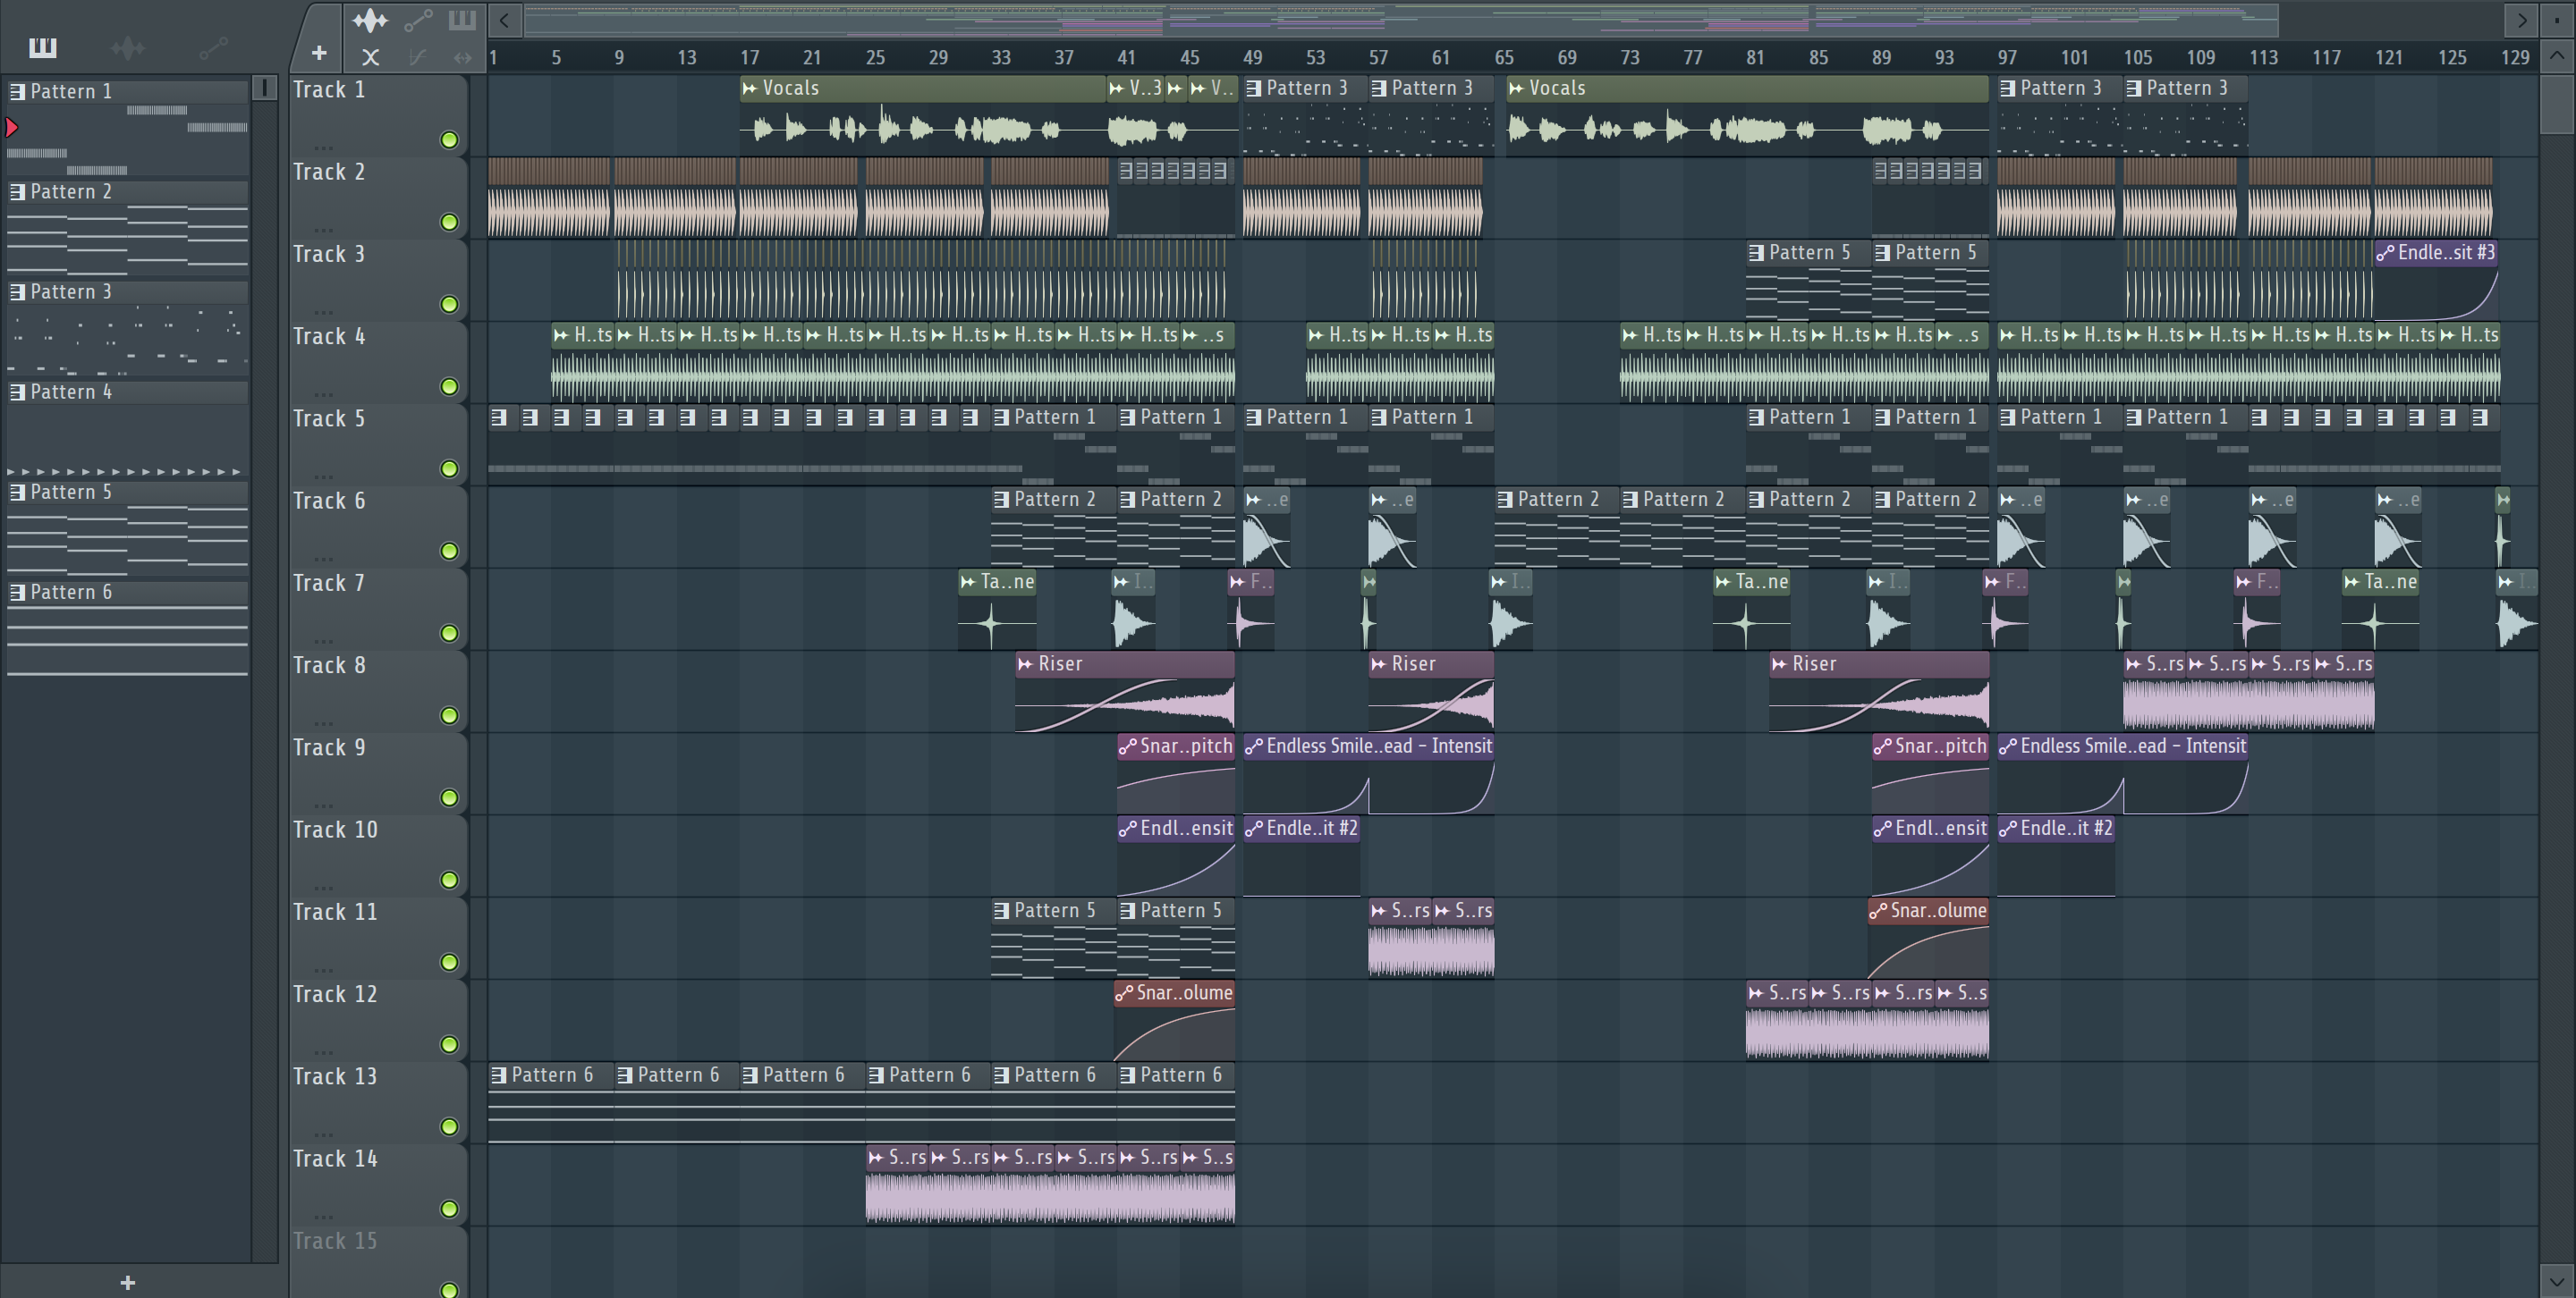Open Track 12 options via the three dots
Image resolution: width=2576 pixels, height=1298 pixels.
323,1051
